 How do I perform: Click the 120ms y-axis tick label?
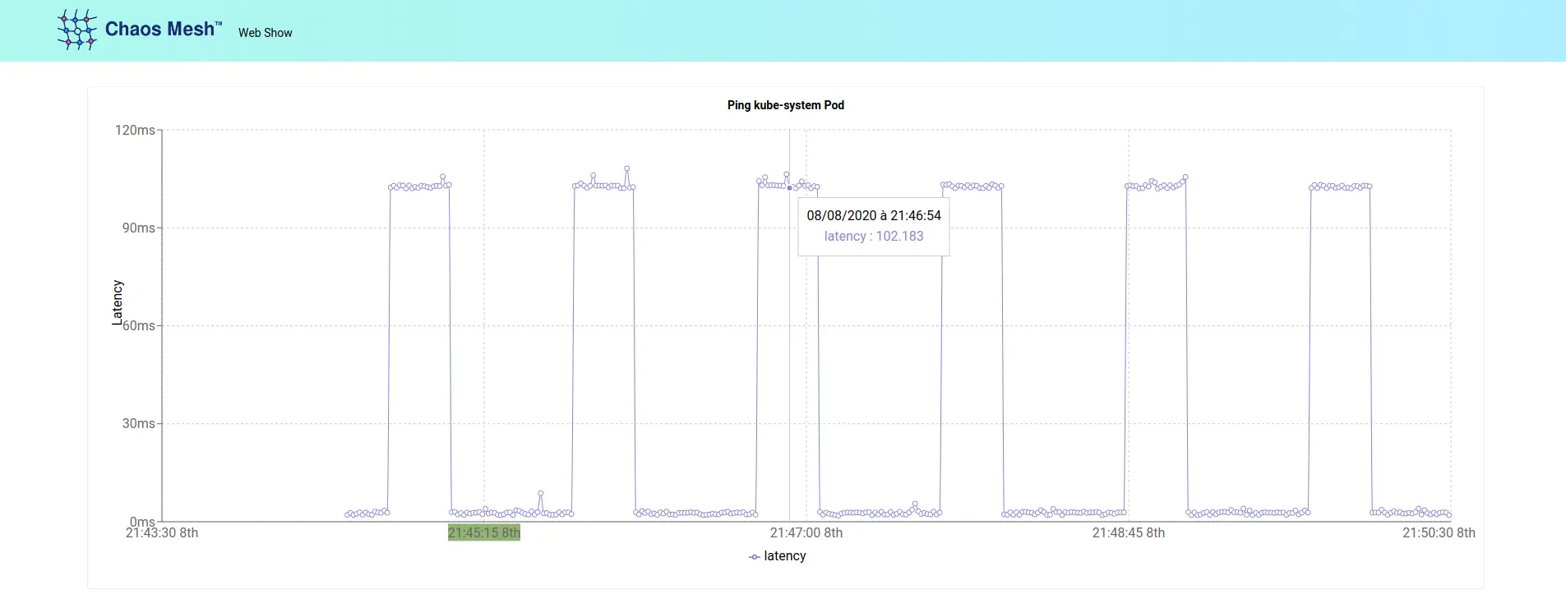coord(135,130)
